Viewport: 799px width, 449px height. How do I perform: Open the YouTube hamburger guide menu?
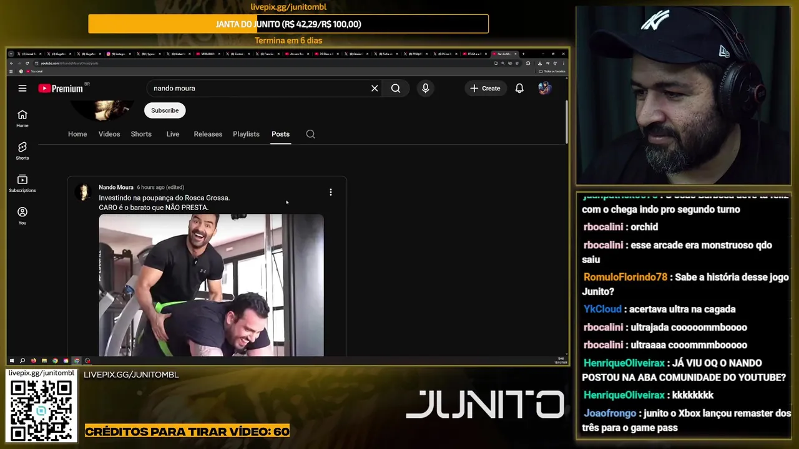[22, 89]
